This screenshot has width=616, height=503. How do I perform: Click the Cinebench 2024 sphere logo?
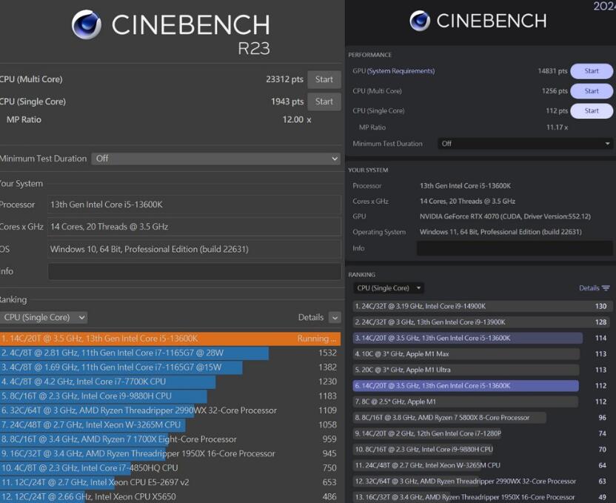(x=420, y=21)
